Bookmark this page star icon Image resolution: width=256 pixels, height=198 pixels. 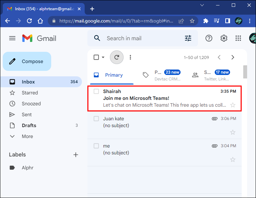[192, 21]
